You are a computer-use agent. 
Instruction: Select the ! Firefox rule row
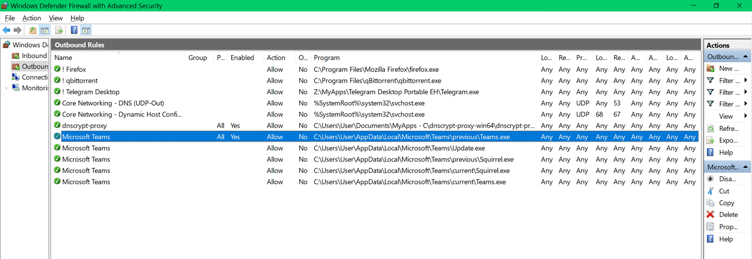tap(375, 69)
